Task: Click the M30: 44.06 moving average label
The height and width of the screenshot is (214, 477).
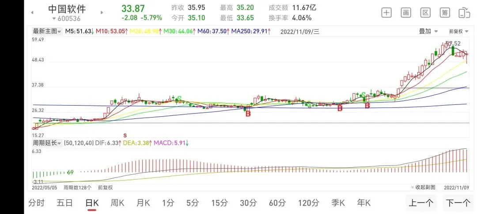Action: click(x=179, y=31)
